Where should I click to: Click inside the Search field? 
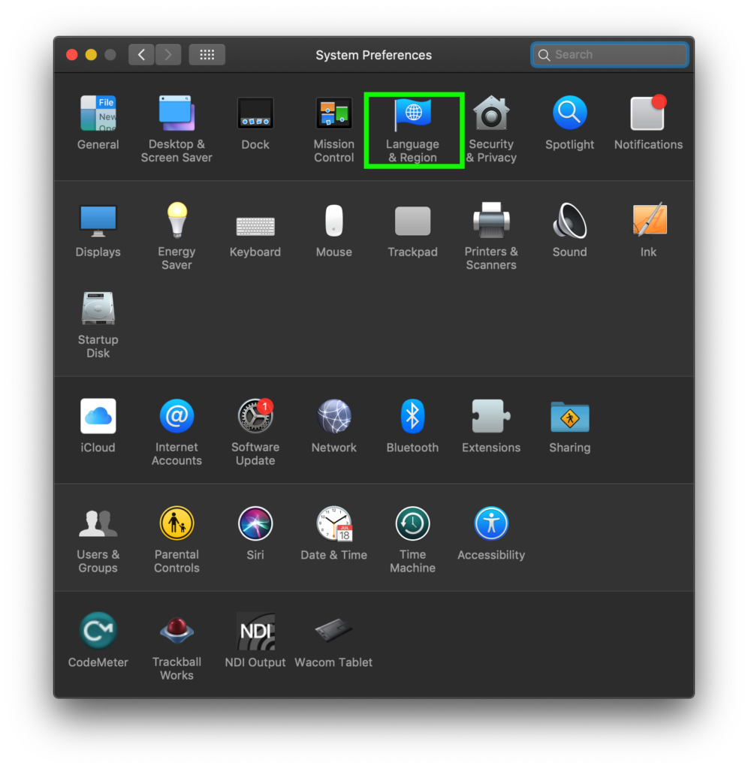(608, 54)
